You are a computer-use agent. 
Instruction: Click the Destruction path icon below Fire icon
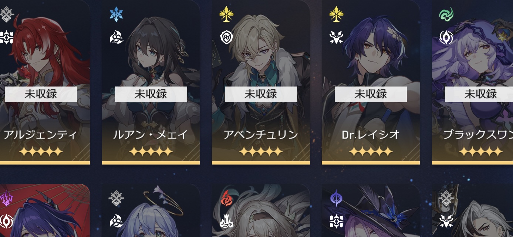226,221
